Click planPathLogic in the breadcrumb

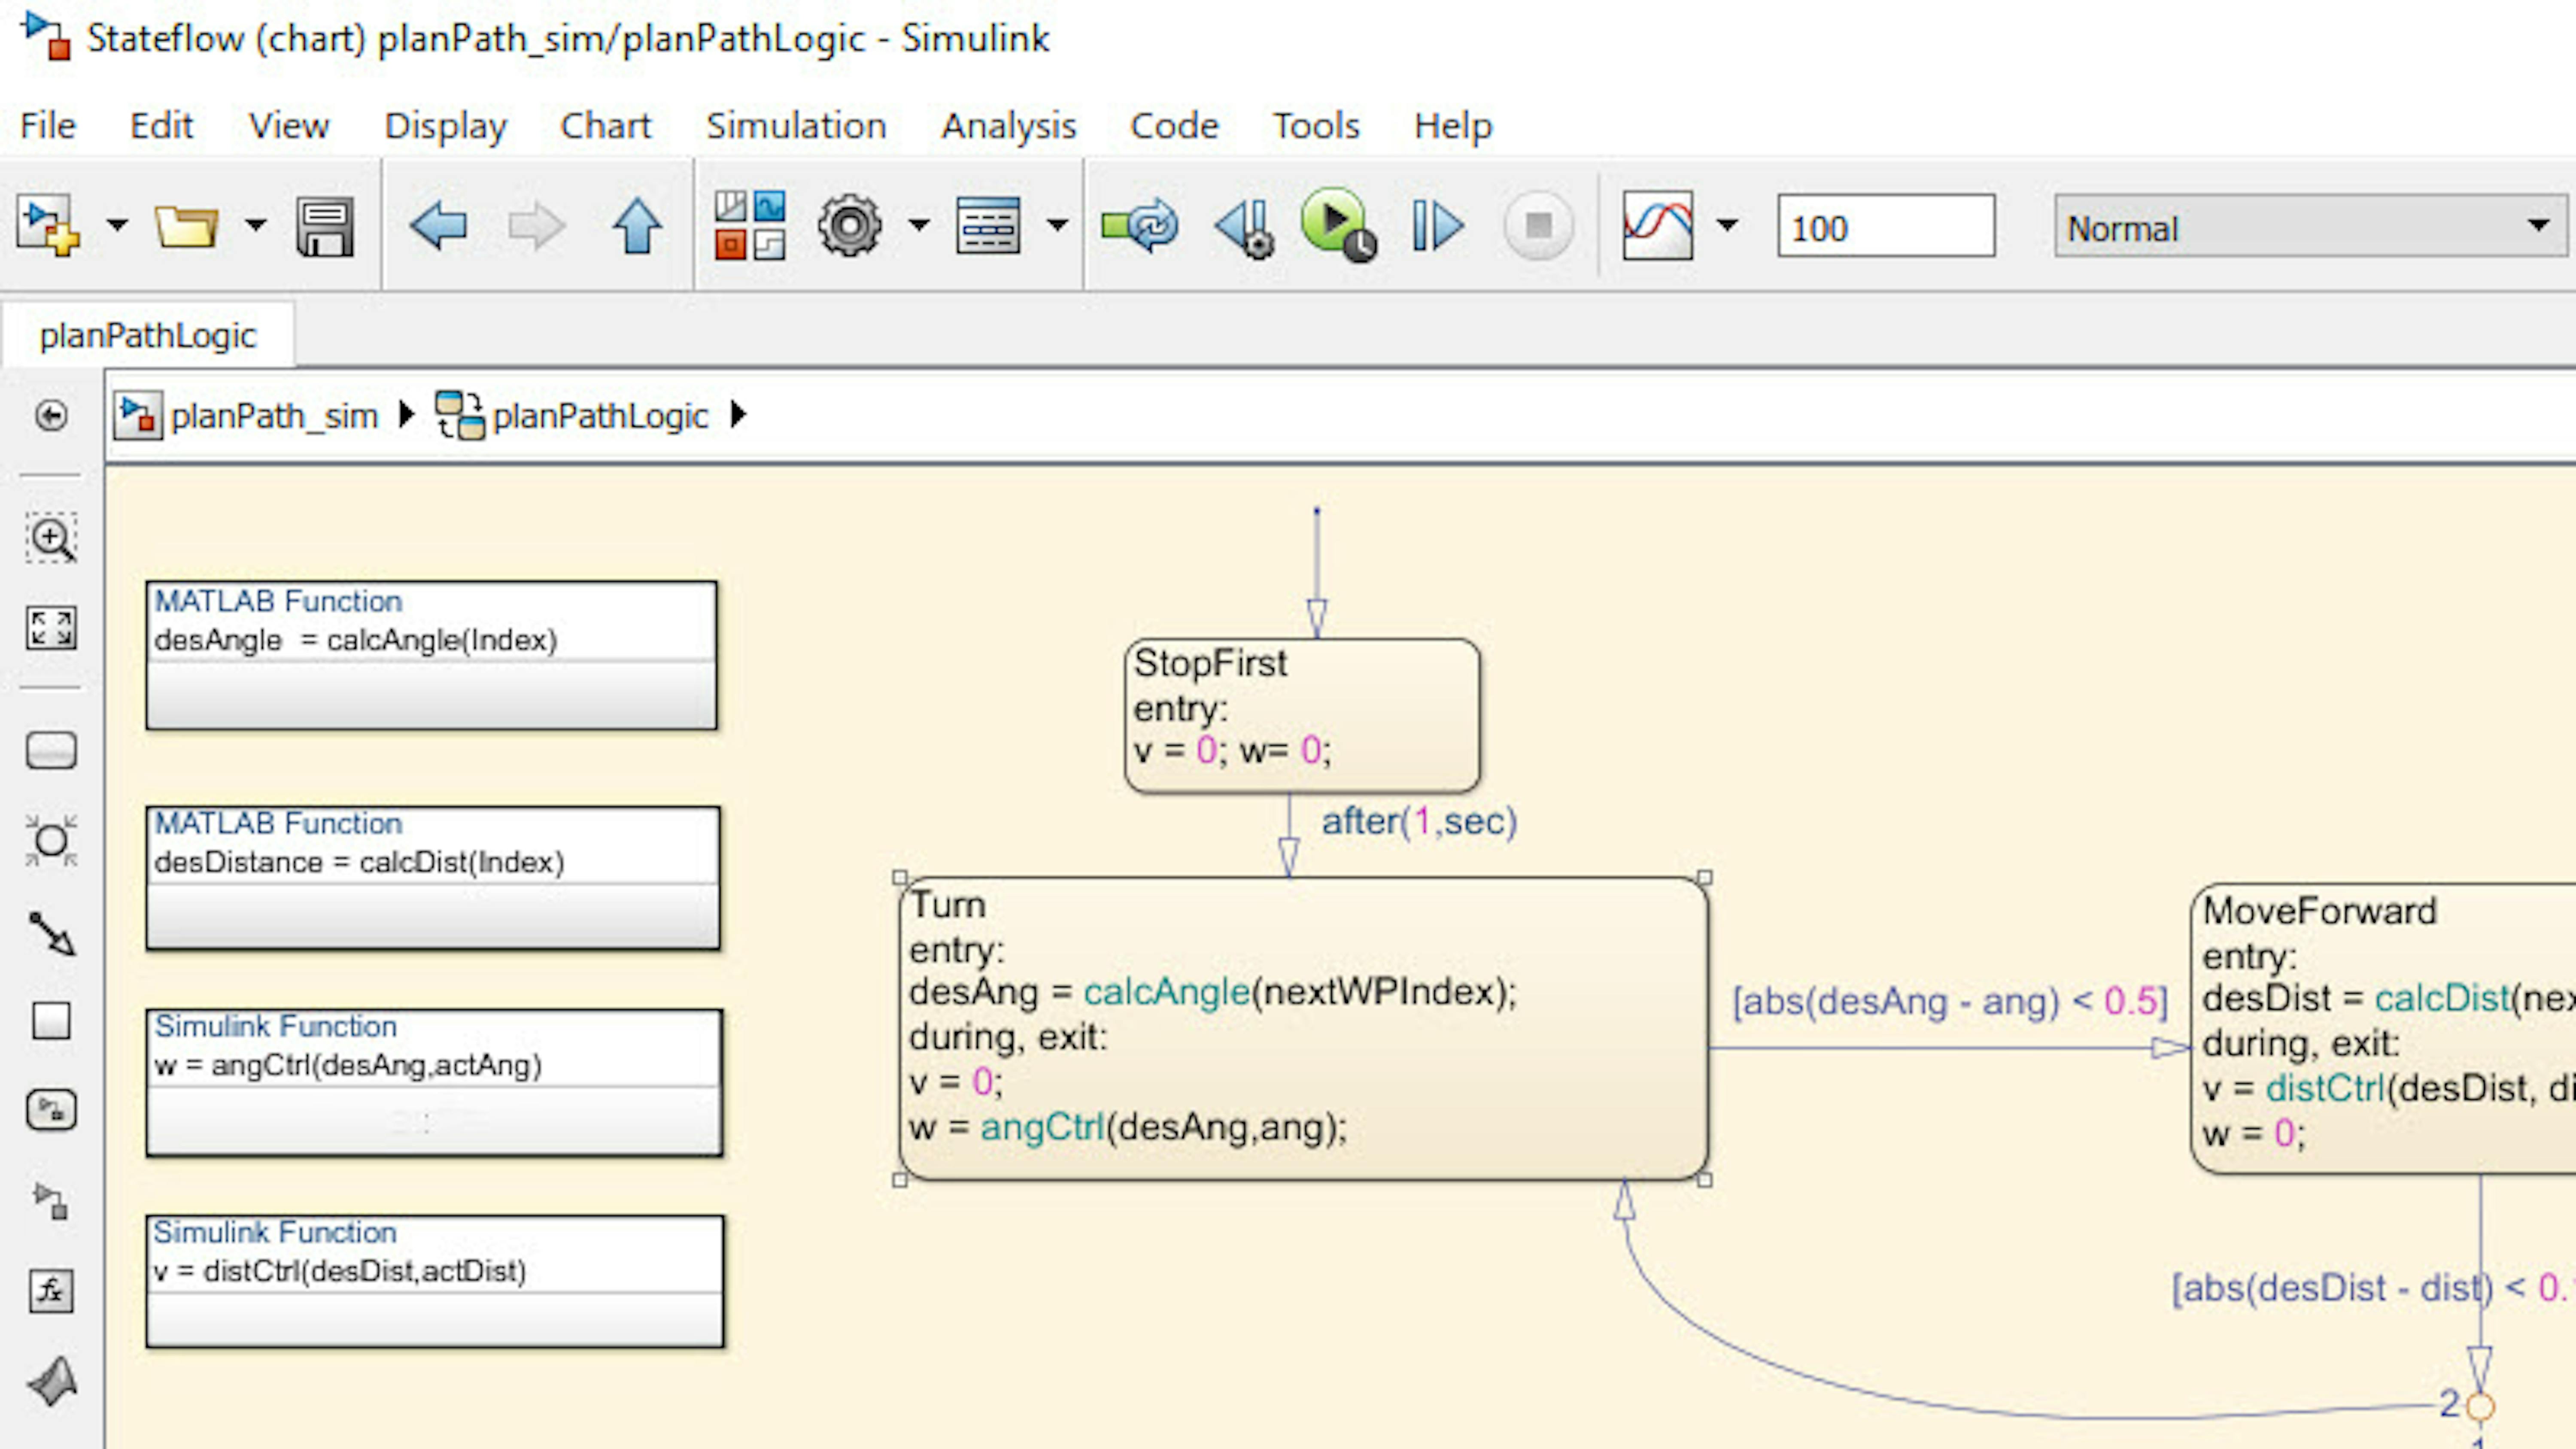[x=600, y=416]
